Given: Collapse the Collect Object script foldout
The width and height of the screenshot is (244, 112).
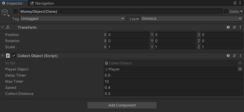Looking at the screenshot, I should [x=2, y=56].
